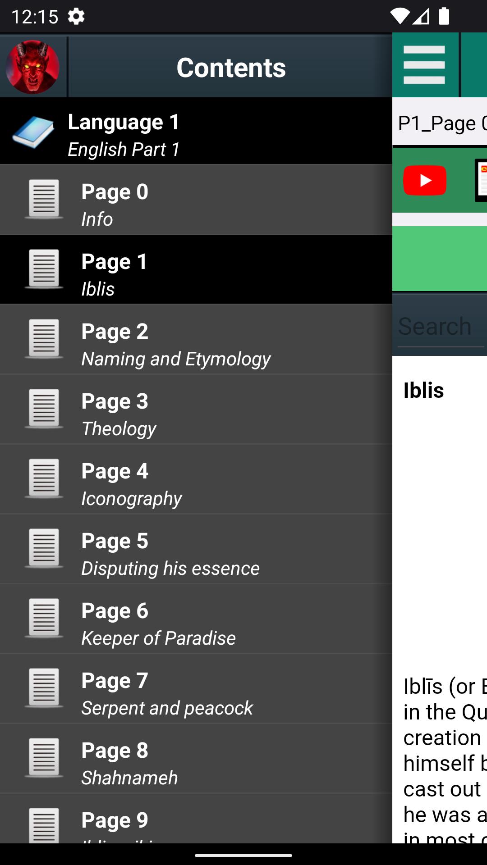Open settings gear in status bar
Screen dimensions: 487x865
click(76, 17)
